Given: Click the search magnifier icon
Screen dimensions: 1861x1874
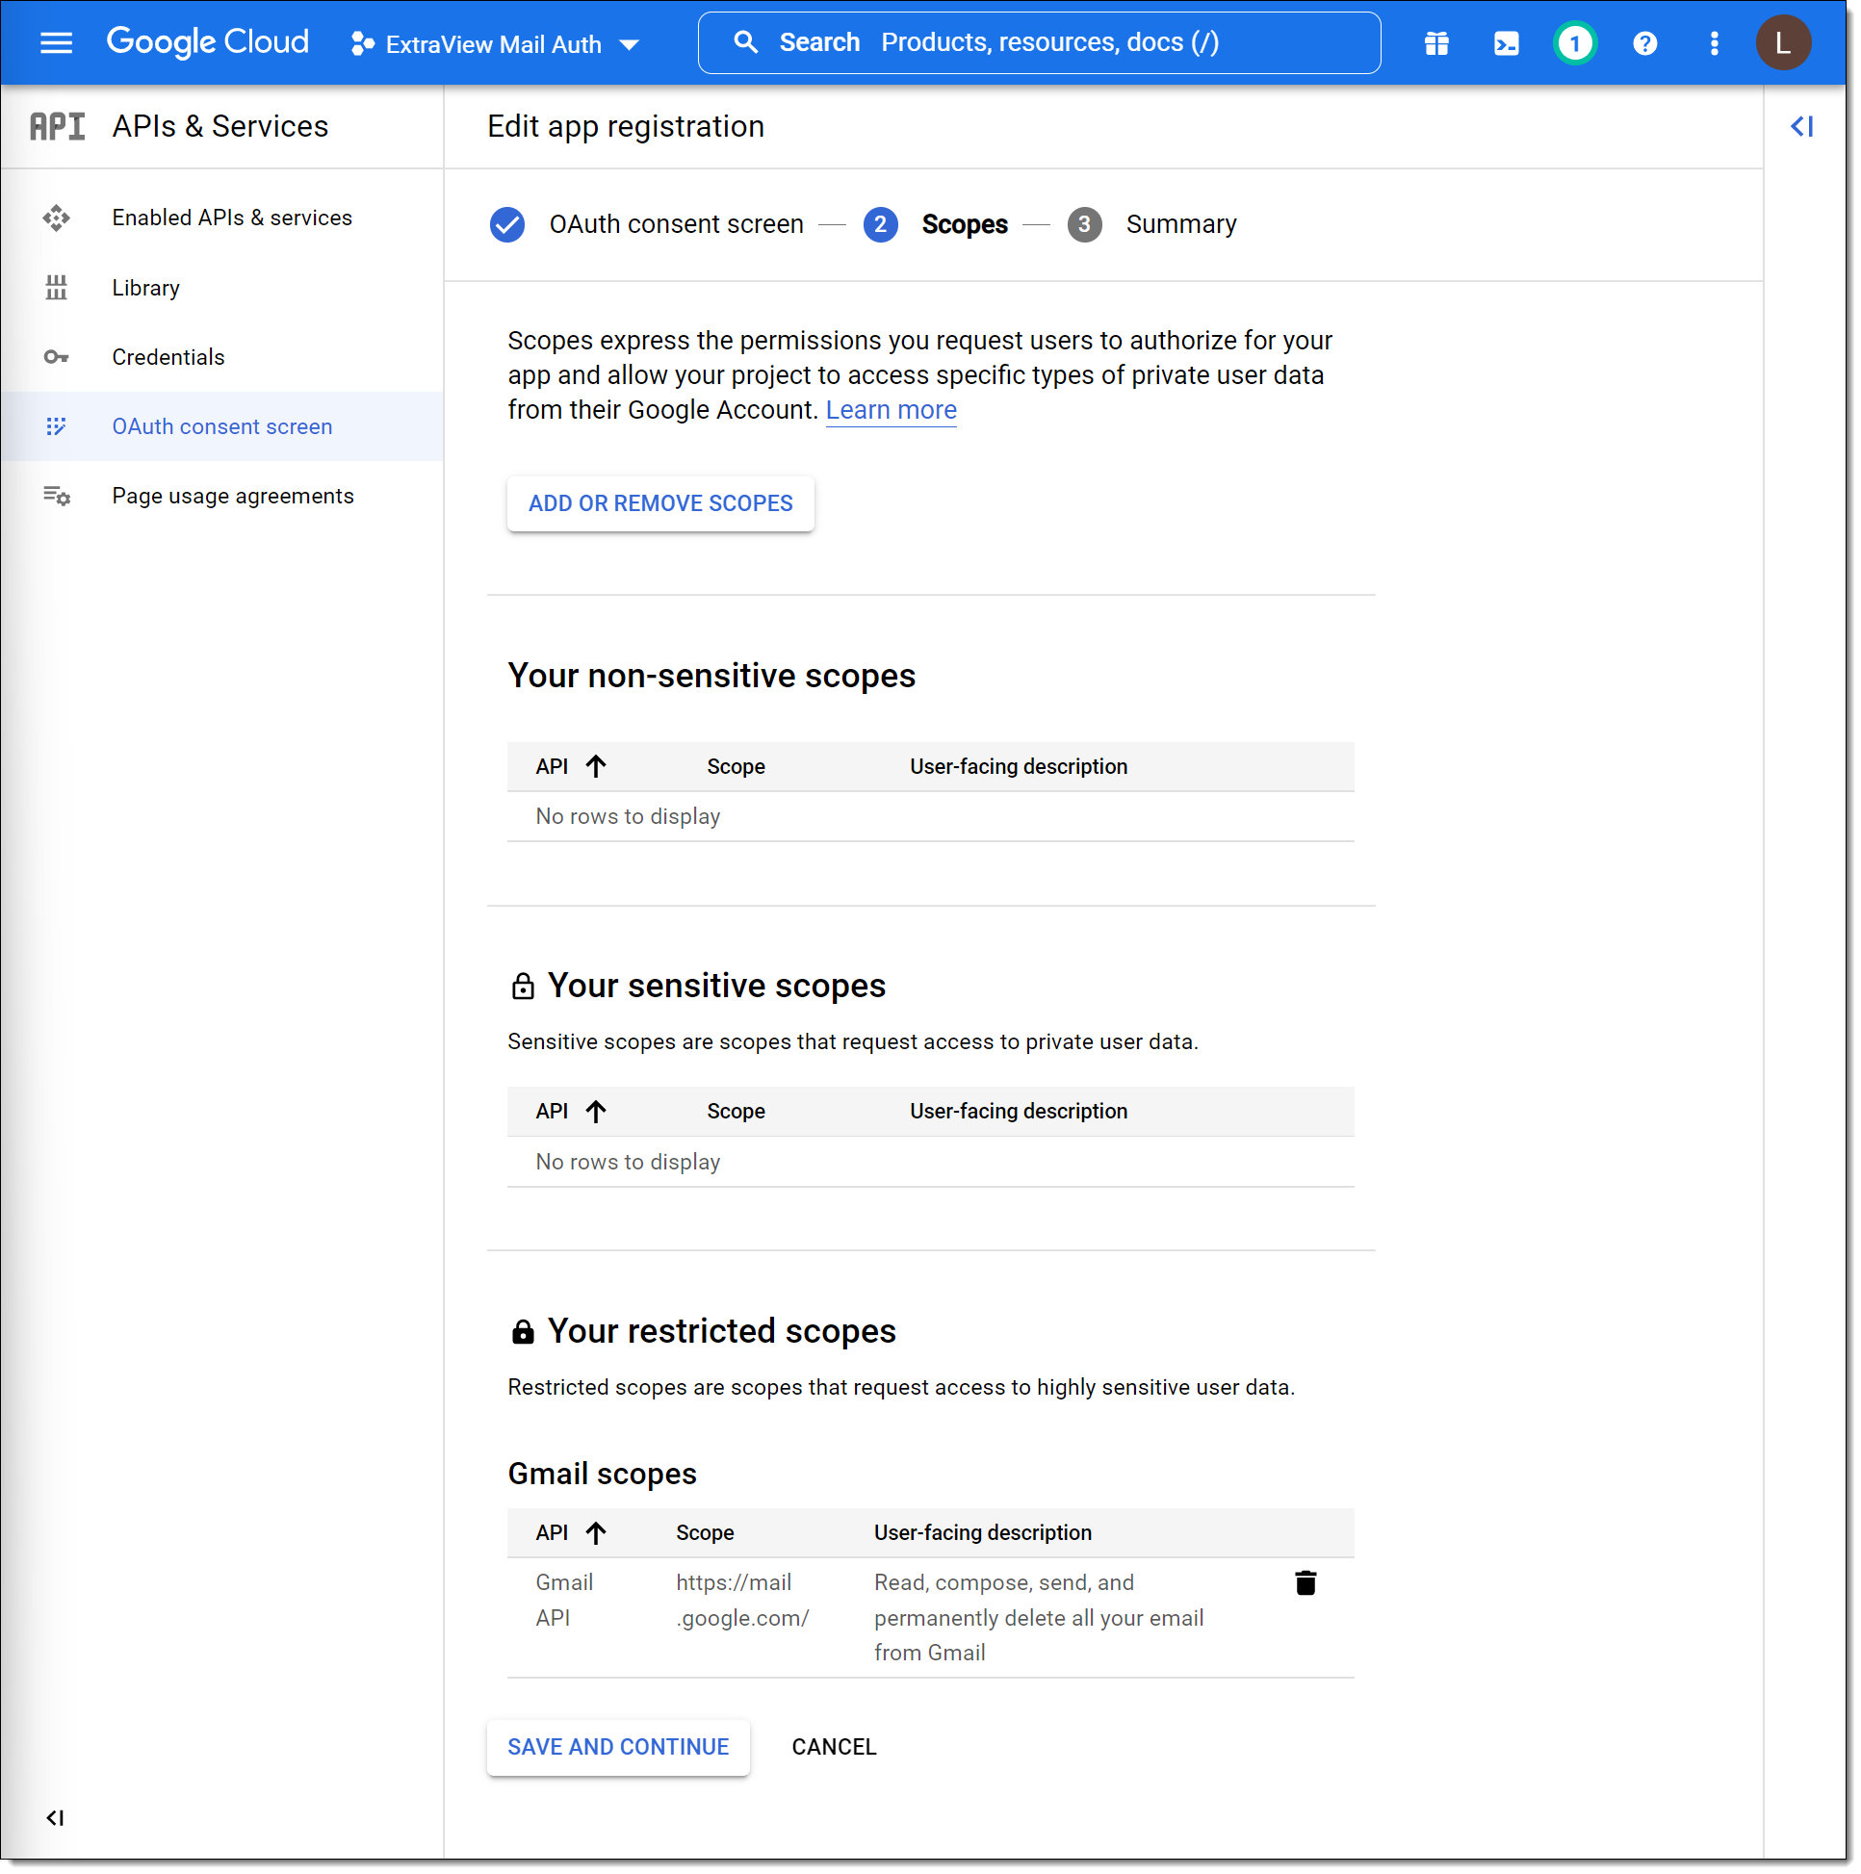Looking at the screenshot, I should pos(745,42).
